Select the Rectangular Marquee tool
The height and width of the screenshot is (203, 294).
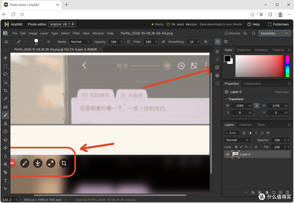click(x=5, y=66)
